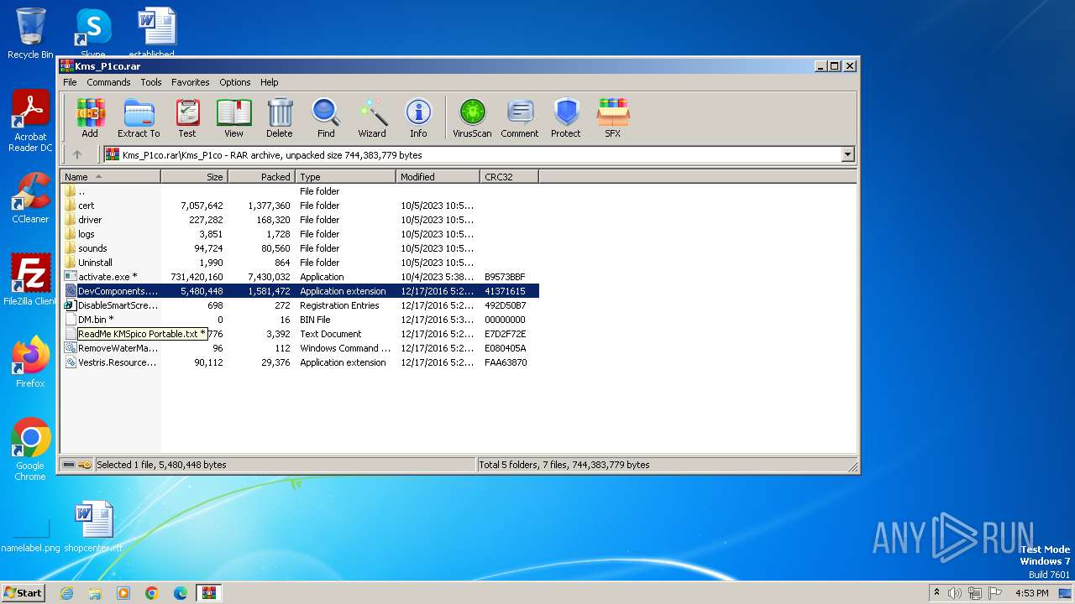
Task: Select the DM.bin file
Action: point(300,320)
